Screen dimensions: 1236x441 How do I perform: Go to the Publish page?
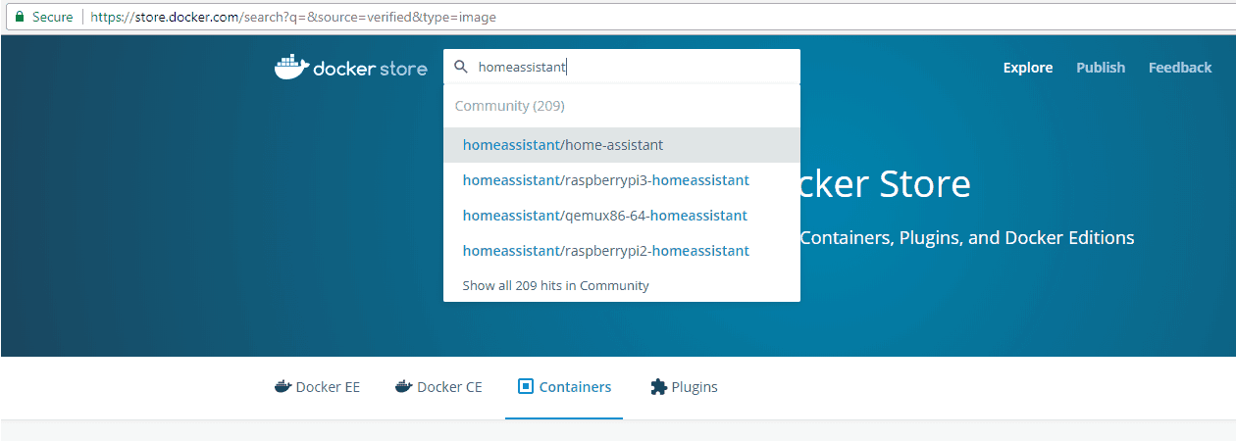1101,68
